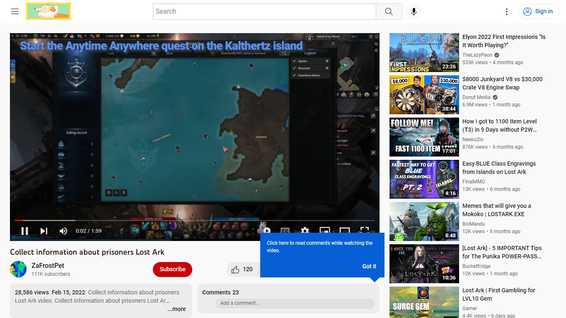Image resolution: width=566 pixels, height=318 pixels.
Task: Open the Junkyard V8 engine thumbnail
Action: coord(424,95)
